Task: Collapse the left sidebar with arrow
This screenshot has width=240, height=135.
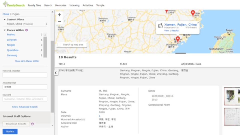Action: (56, 73)
